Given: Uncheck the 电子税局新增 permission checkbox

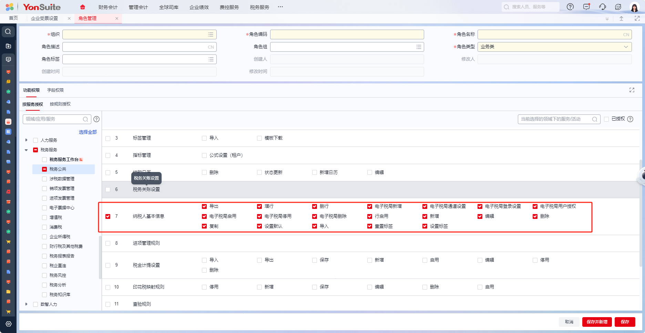Looking at the screenshot, I should tap(370, 206).
